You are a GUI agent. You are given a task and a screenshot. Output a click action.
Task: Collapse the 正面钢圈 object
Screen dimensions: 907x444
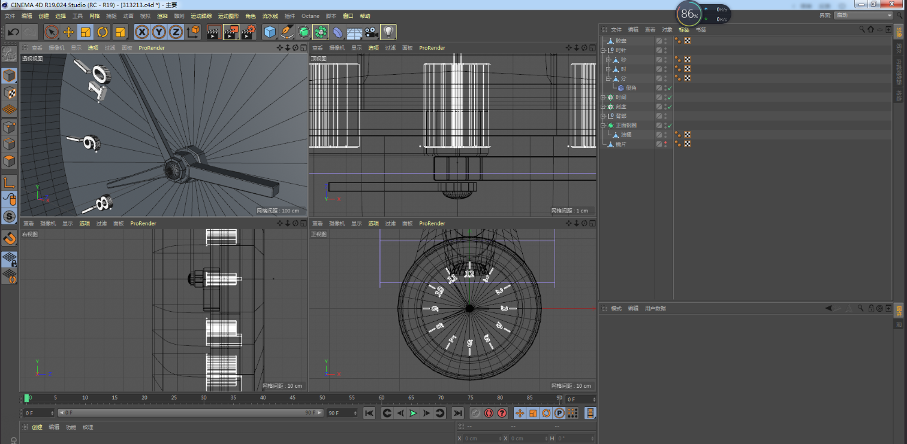(x=604, y=125)
